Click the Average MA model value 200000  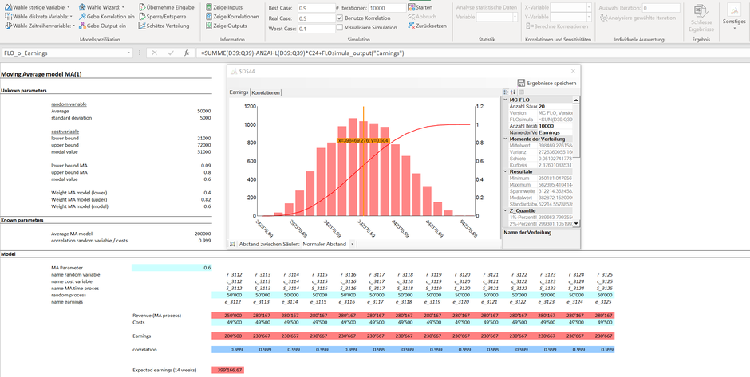(203, 234)
